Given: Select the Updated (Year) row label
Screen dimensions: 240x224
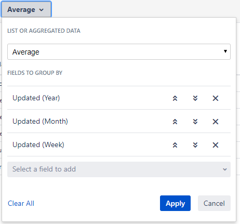Looking at the screenshot, I should click(x=36, y=98).
